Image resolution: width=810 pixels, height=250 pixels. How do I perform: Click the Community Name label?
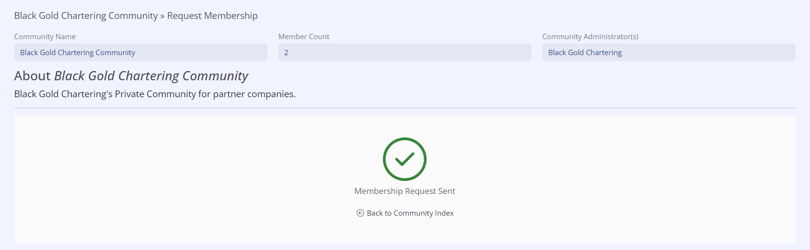(45, 37)
